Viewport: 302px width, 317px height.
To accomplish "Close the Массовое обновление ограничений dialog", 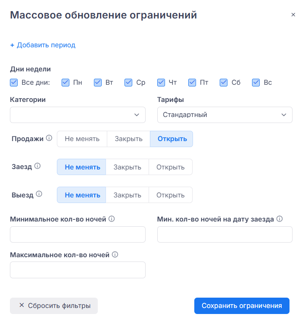I will pyautogui.click(x=293, y=15).
